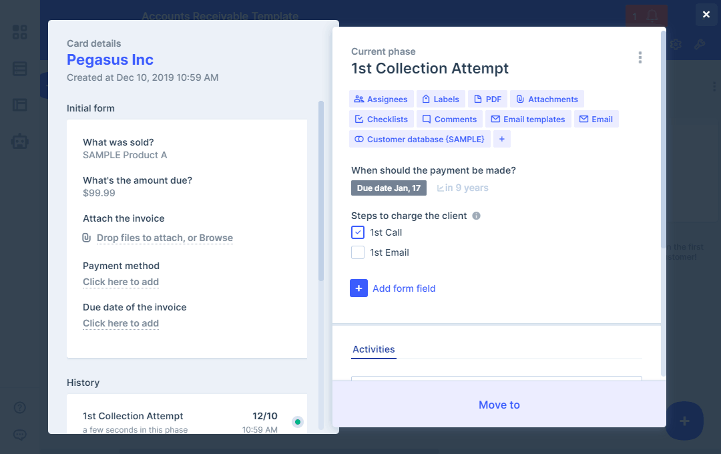The image size is (721, 454).
Task: Edit the Pegasus Inc card title
Action: coord(110,60)
